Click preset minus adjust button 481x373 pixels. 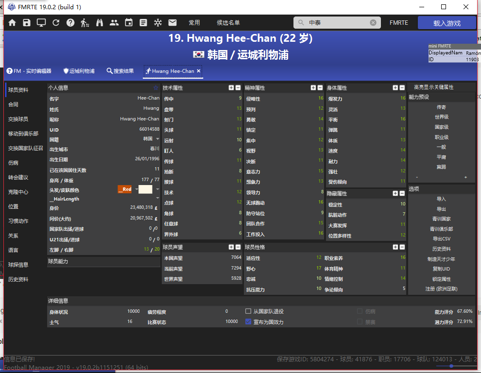coord(417,177)
